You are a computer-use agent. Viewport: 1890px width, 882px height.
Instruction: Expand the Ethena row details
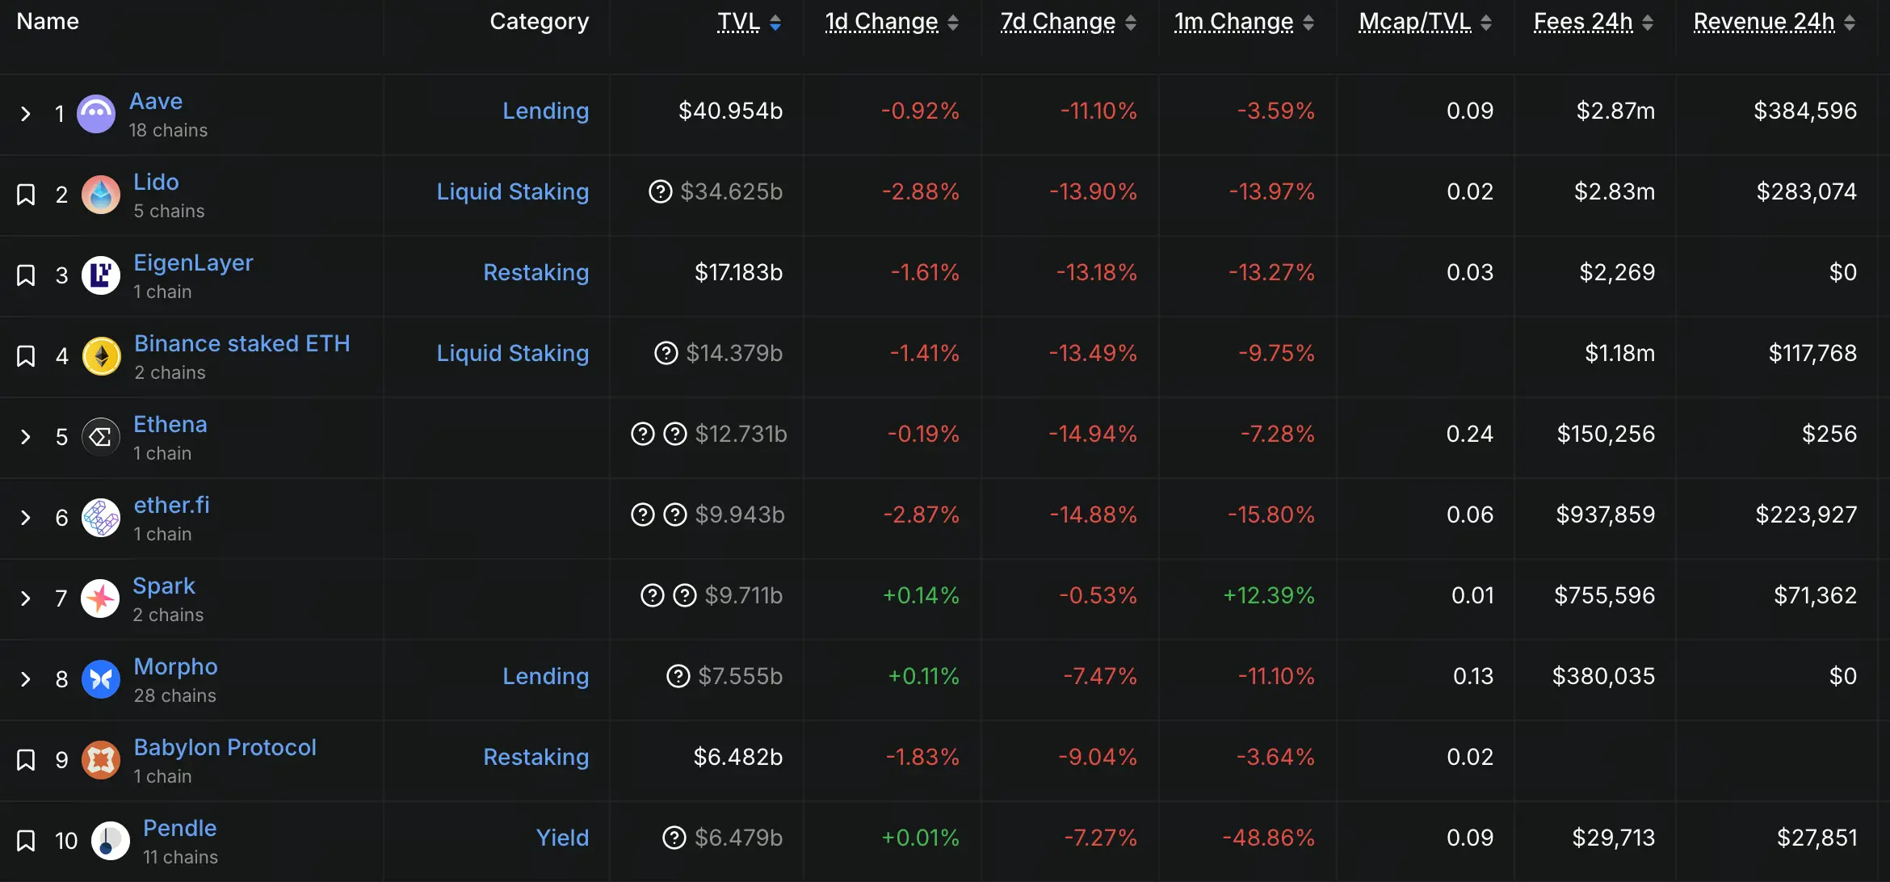coord(26,437)
